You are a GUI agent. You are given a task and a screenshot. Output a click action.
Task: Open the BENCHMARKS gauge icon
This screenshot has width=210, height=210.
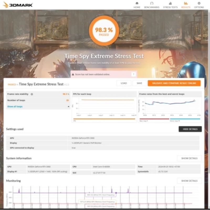pyautogui.click(x=152, y=3)
